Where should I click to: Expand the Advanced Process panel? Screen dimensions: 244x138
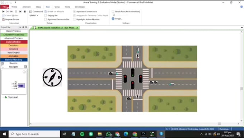pyautogui.click(x=14, y=38)
